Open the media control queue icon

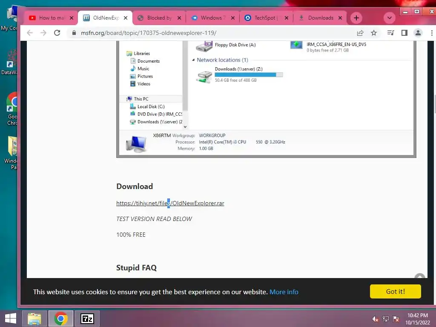point(391,33)
